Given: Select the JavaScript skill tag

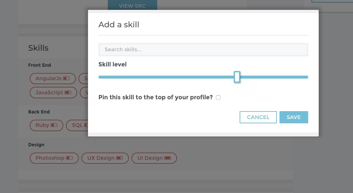Looking at the screenshot, I should [49, 92].
